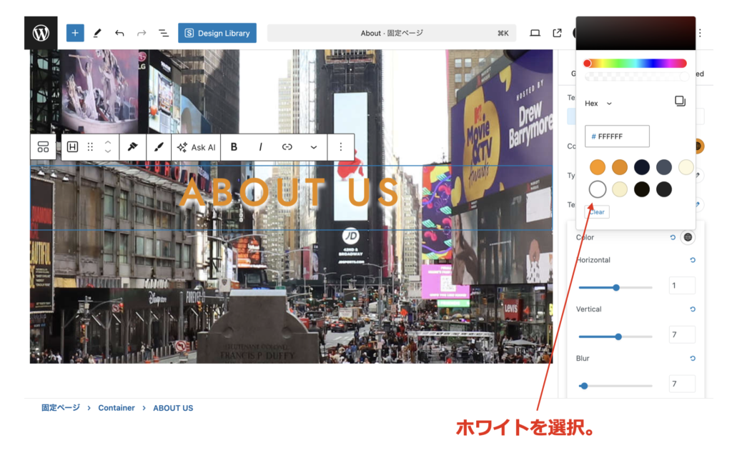Click the WordPress logo icon
Image resolution: width=732 pixels, height=468 pixels.
[41, 33]
